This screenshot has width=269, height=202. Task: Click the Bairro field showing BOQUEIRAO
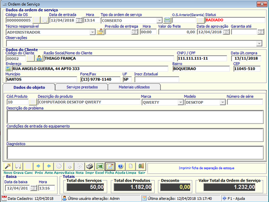[201, 69]
